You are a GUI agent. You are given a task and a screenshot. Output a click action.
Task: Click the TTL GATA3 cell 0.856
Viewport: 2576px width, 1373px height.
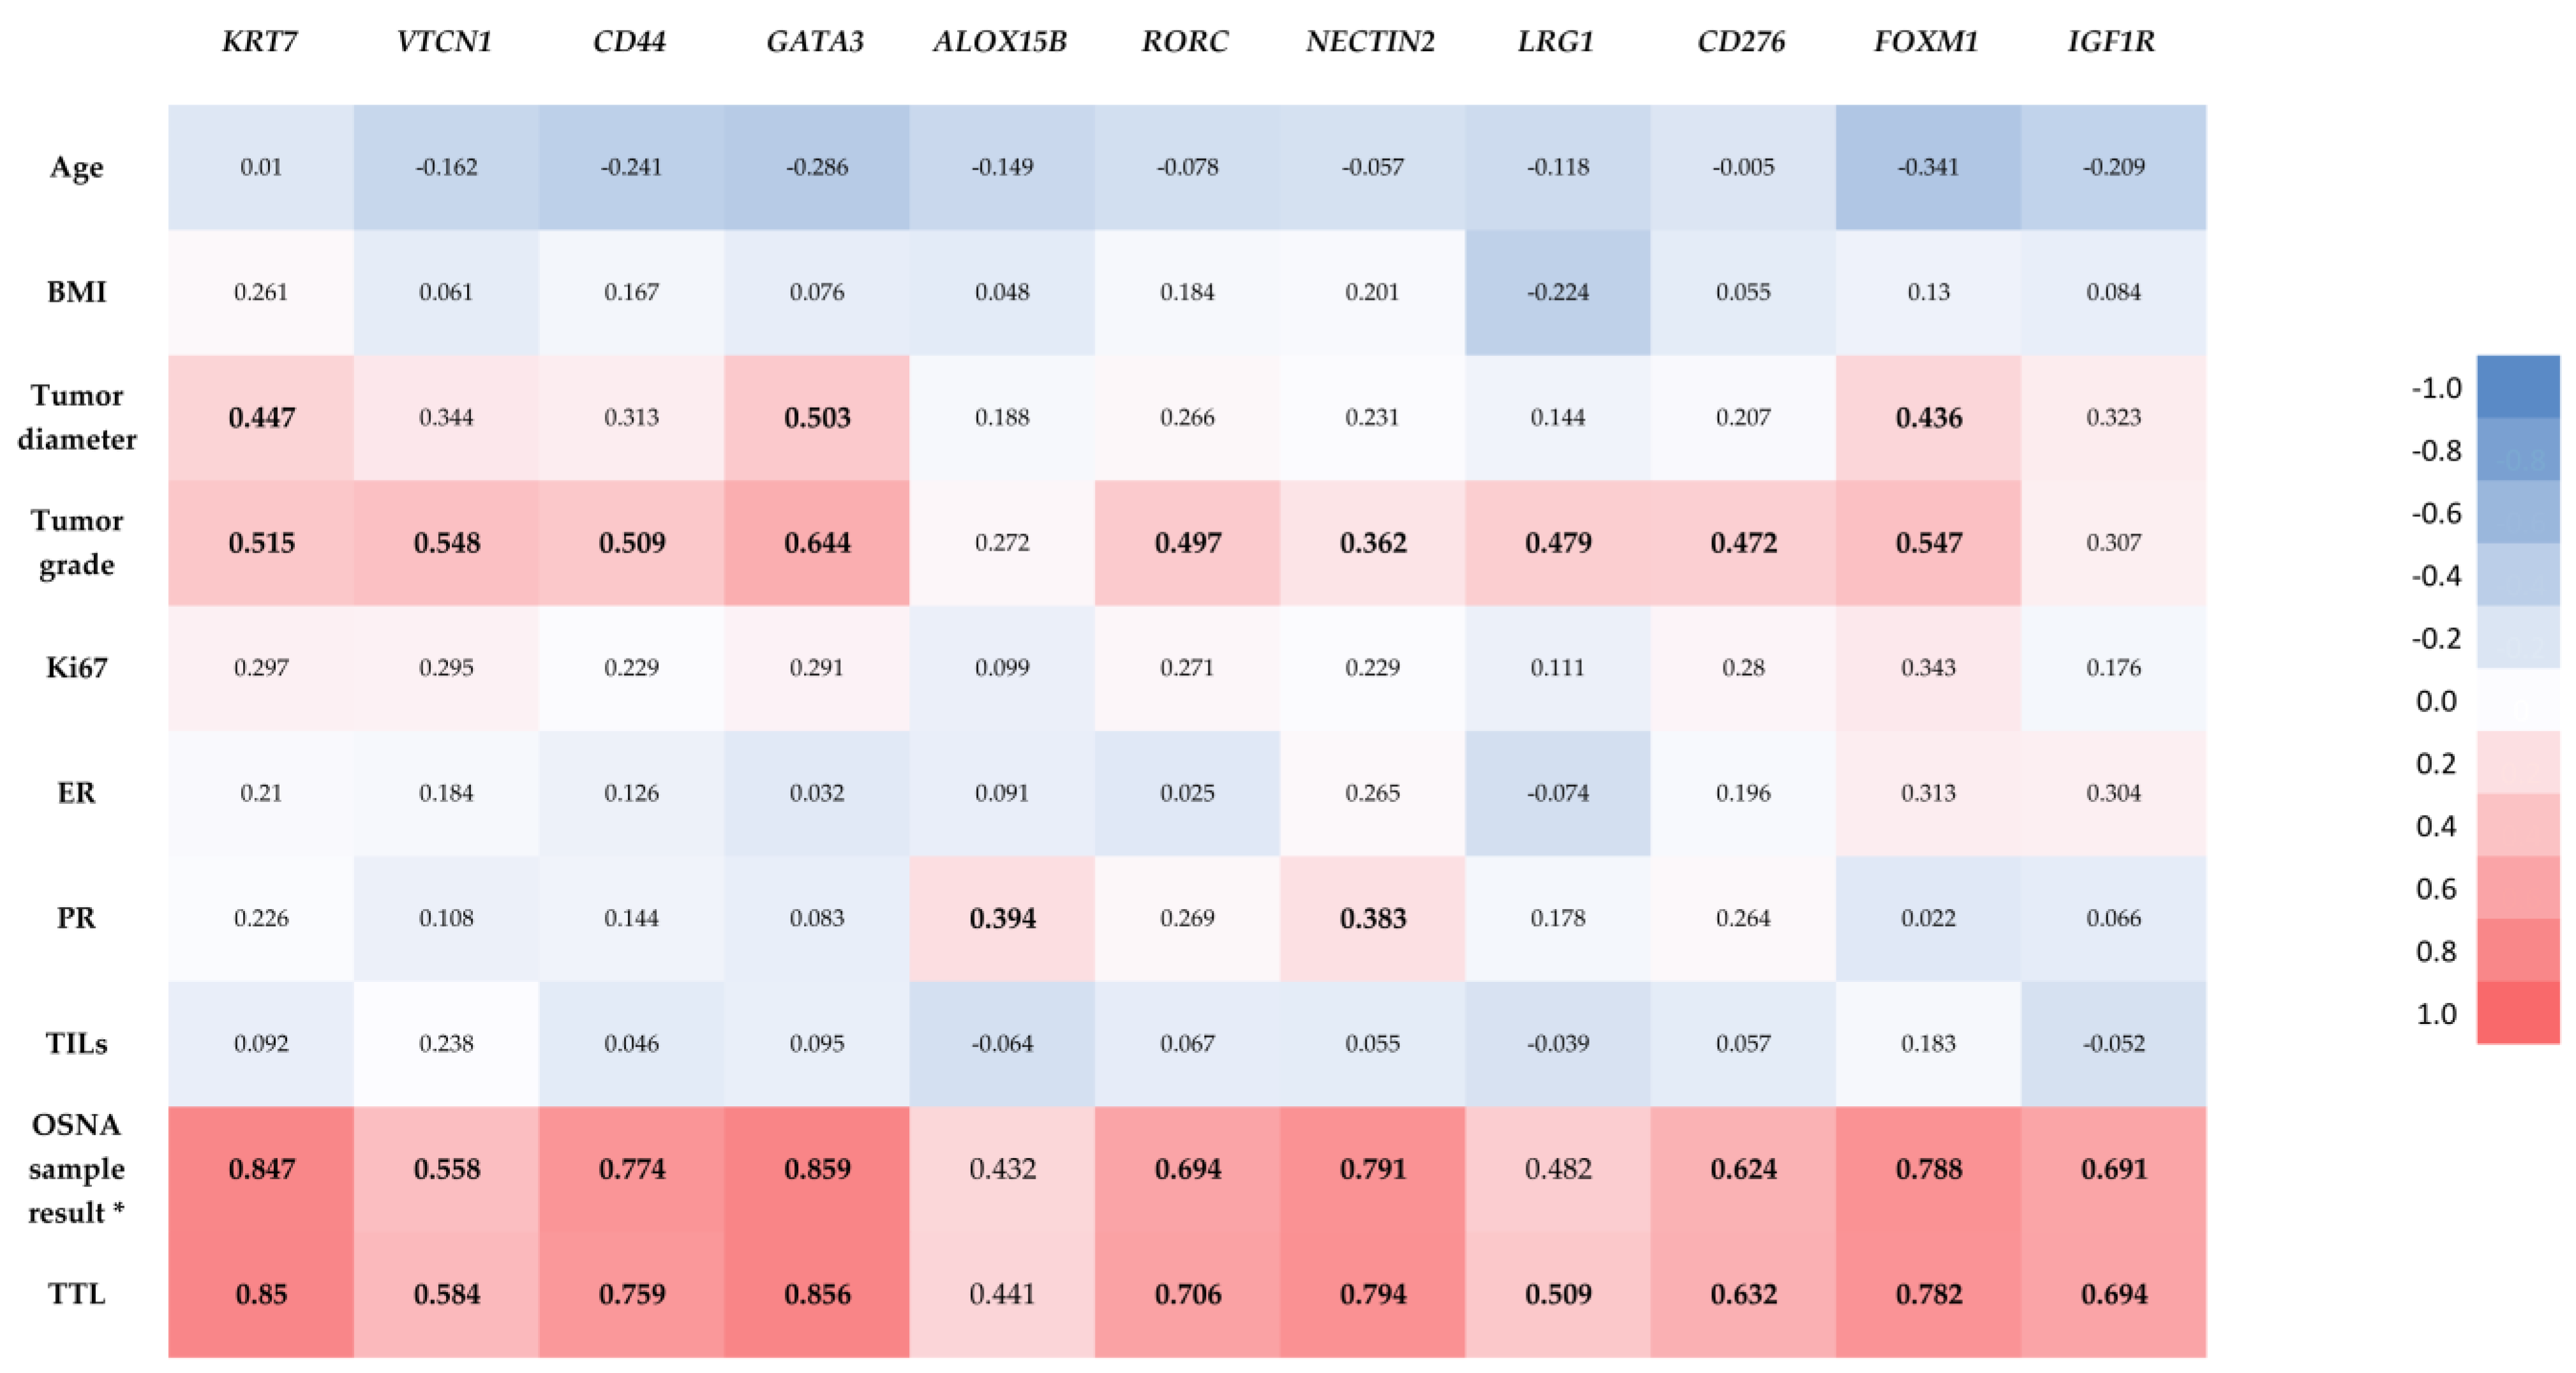pyautogui.click(x=817, y=1294)
